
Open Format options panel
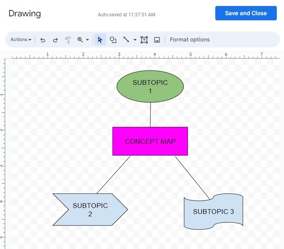(x=190, y=39)
